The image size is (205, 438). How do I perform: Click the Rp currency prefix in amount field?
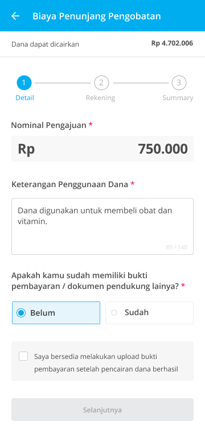click(26, 149)
